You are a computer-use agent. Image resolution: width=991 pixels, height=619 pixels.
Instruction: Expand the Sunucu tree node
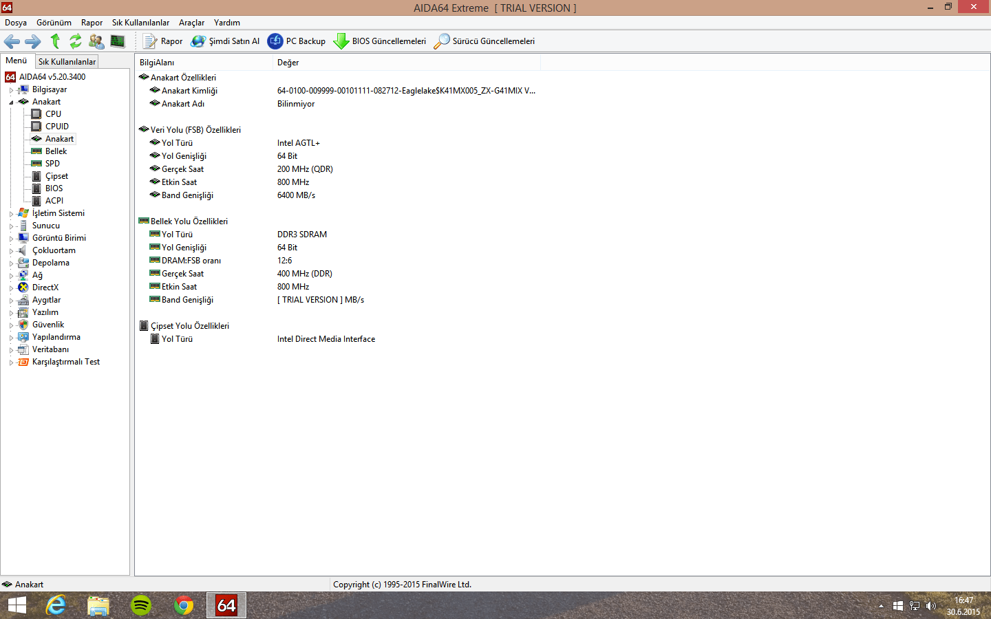click(11, 226)
